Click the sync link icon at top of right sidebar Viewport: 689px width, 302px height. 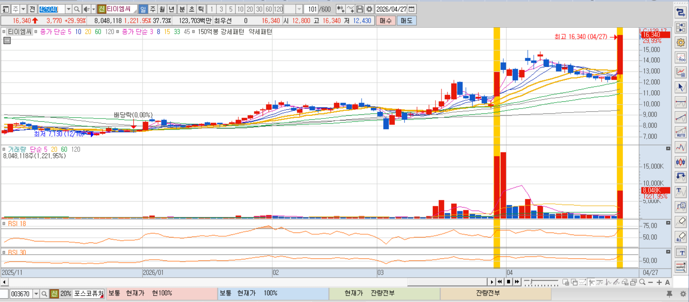(x=681, y=13)
